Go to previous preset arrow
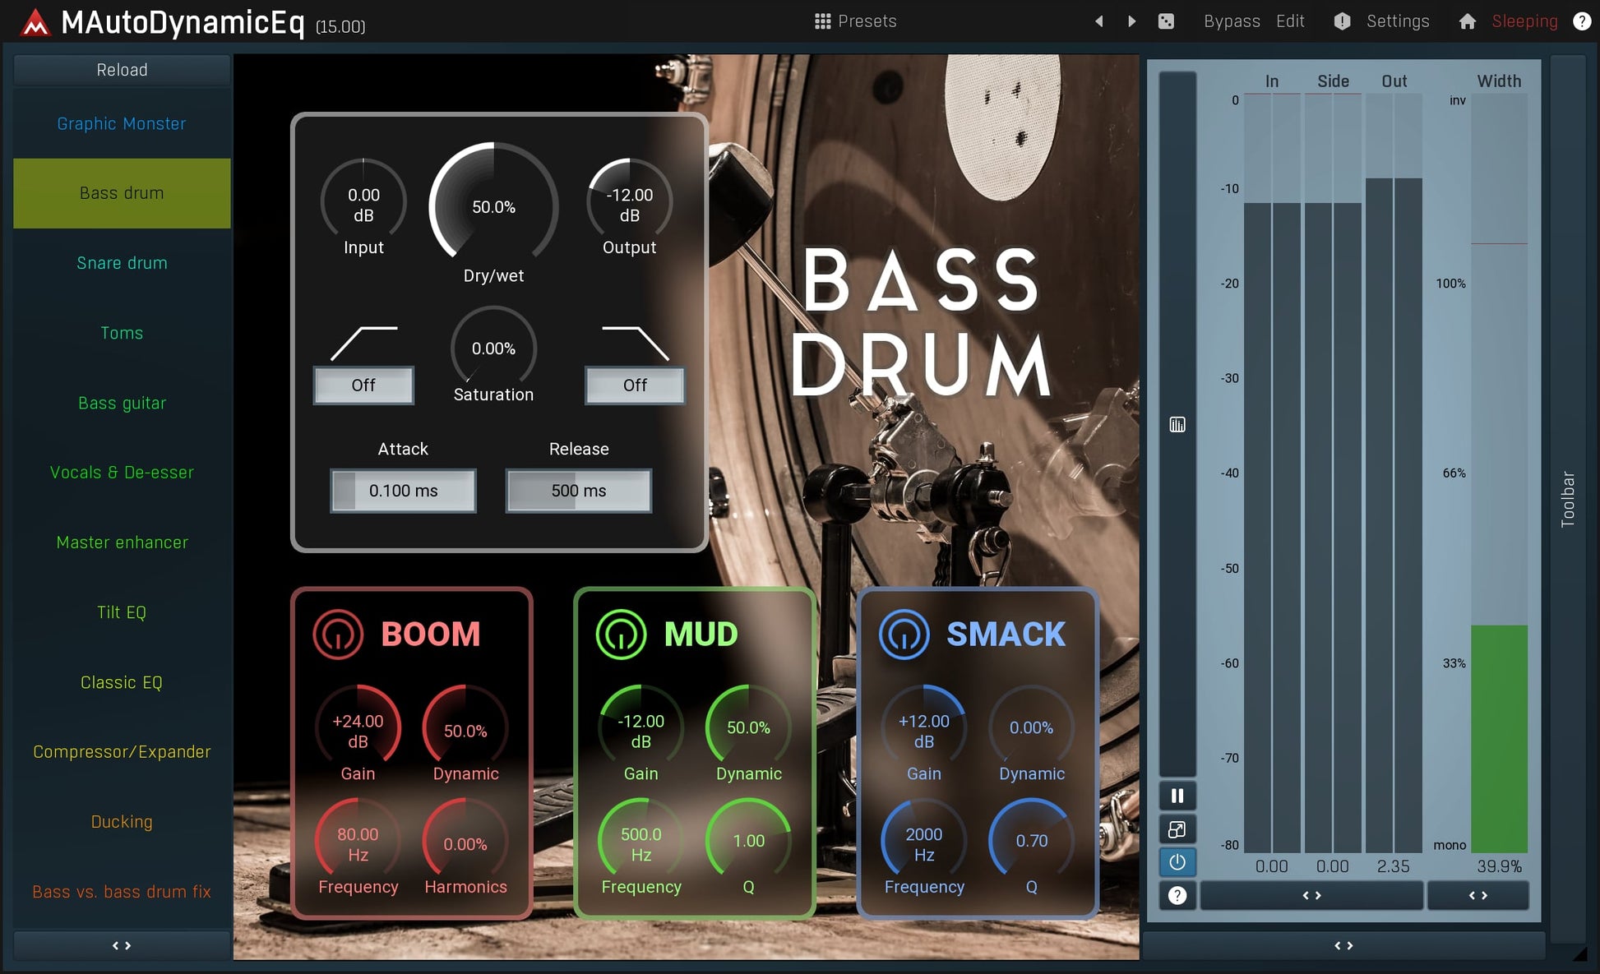1600x974 pixels. (x=1099, y=21)
